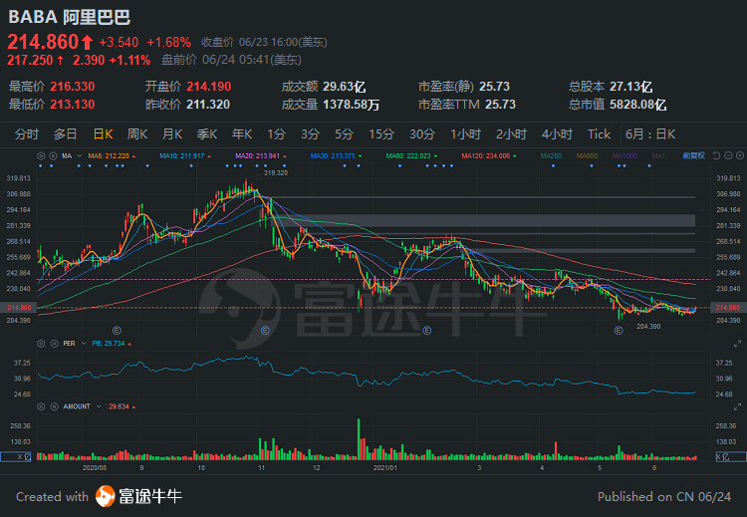Choose the 3分 interval tab
Viewport: 747px width, 517px height.
click(310, 134)
